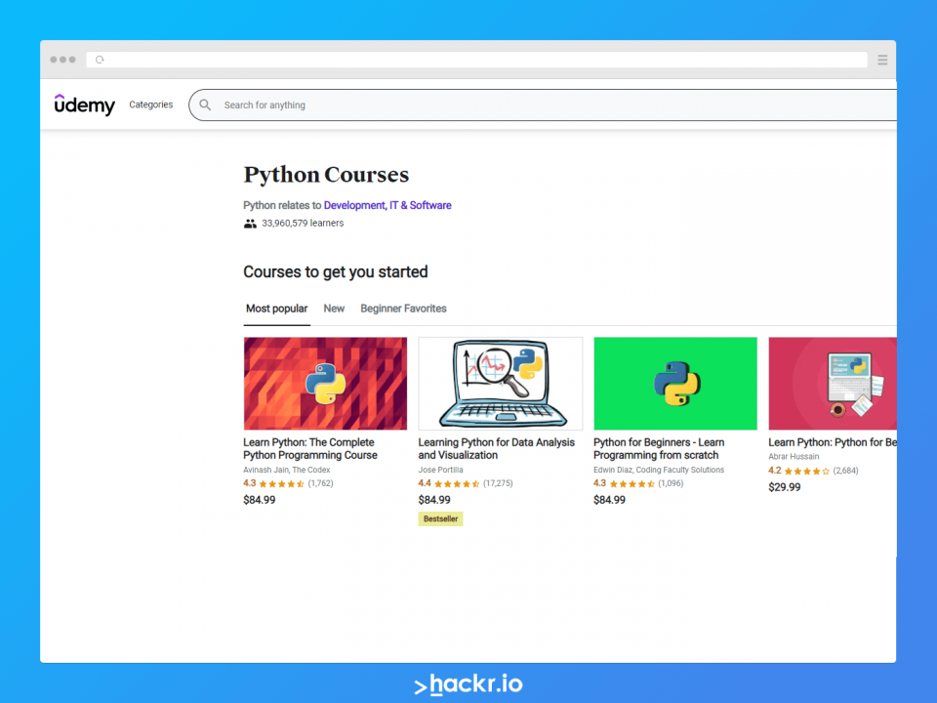
Task: Select the Most popular tab
Action: pyautogui.click(x=276, y=309)
